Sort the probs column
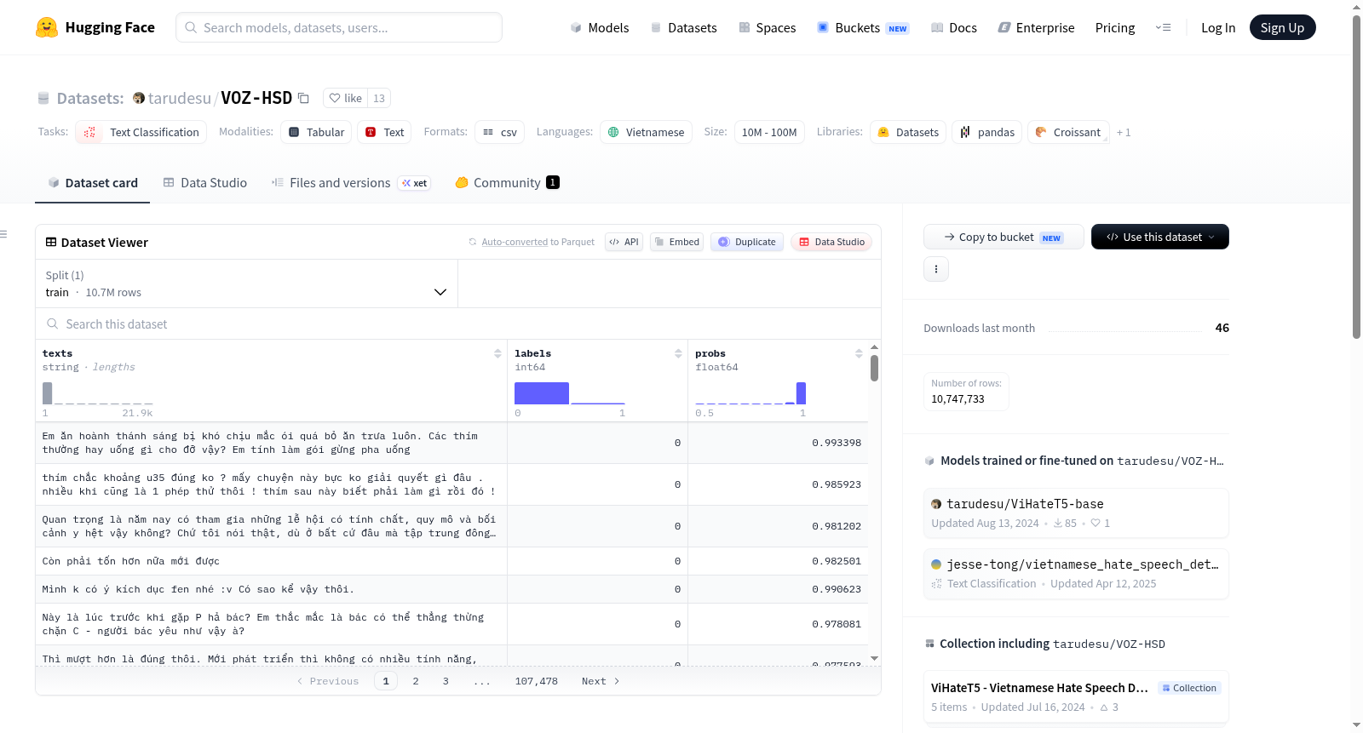Image resolution: width=1363 pixels, height=733 pixels. [859, 353]
